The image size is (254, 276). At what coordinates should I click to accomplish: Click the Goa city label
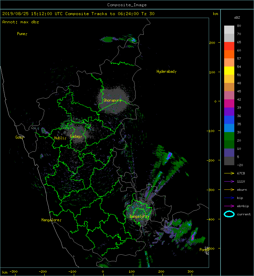[x=19, y=137]
